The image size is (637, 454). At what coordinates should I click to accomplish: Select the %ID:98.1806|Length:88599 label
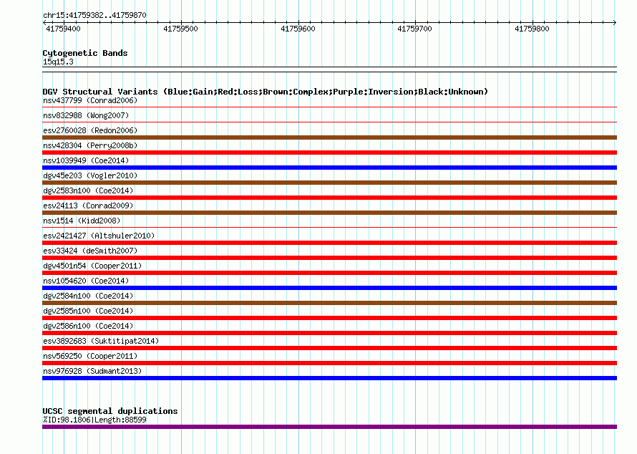94,420
